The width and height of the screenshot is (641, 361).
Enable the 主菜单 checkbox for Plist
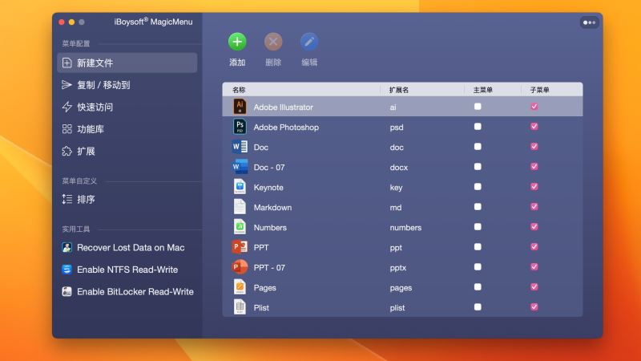coord(478,307)
